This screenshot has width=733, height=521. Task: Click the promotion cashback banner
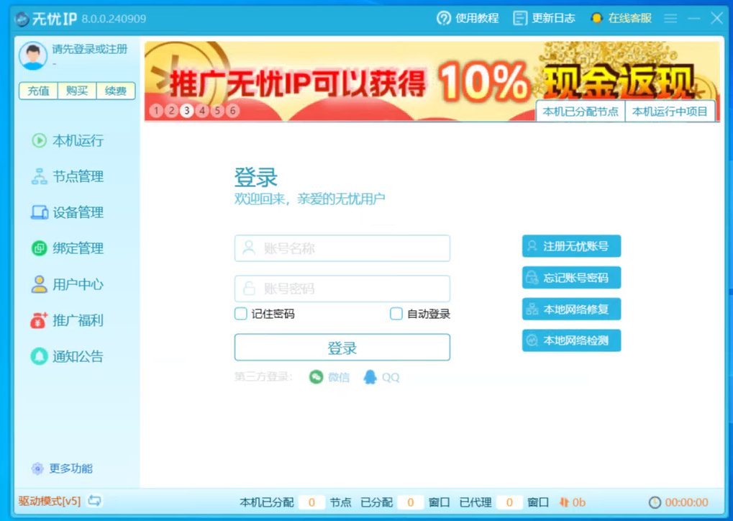click(432, 81)
